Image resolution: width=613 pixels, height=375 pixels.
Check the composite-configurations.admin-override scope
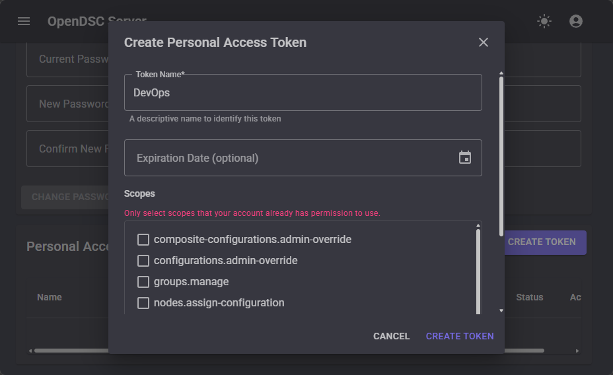tap(143, 239)
